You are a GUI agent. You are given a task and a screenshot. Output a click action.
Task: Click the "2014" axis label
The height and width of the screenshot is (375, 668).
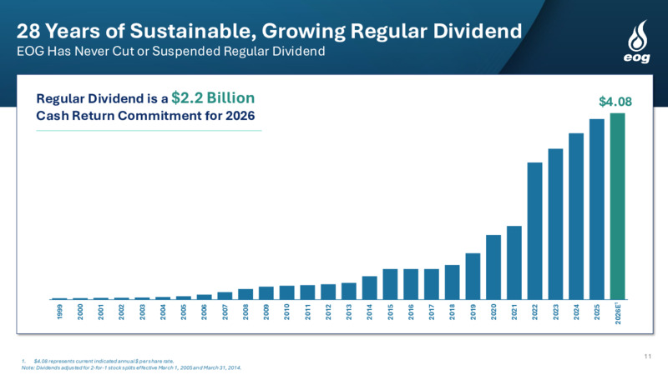click(369, 312)
